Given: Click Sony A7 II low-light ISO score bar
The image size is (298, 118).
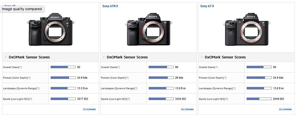Looking at the screenshot, I should point(259,99).
